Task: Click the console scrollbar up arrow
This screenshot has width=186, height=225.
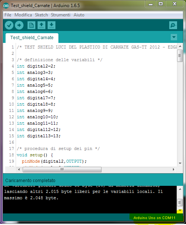Action: (x=180, y=189)
